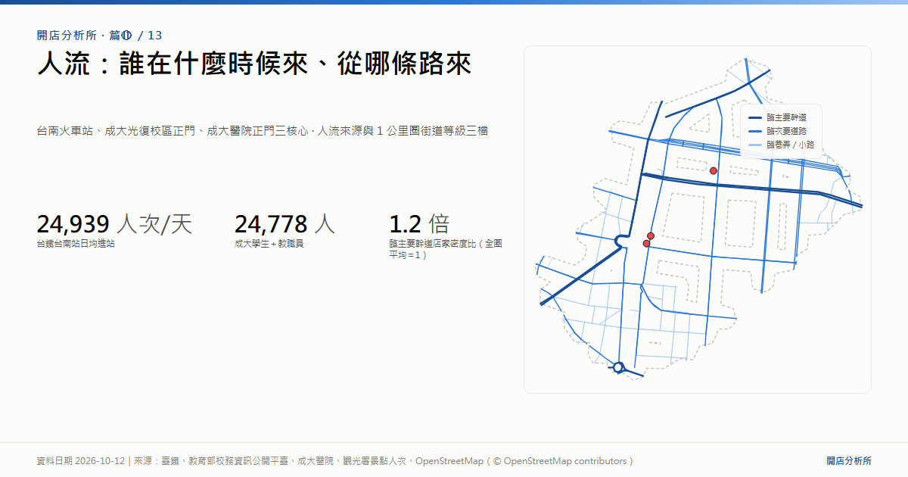Click the dark blue 主要幹道 legend line swatch

click(x=755, y=118)
